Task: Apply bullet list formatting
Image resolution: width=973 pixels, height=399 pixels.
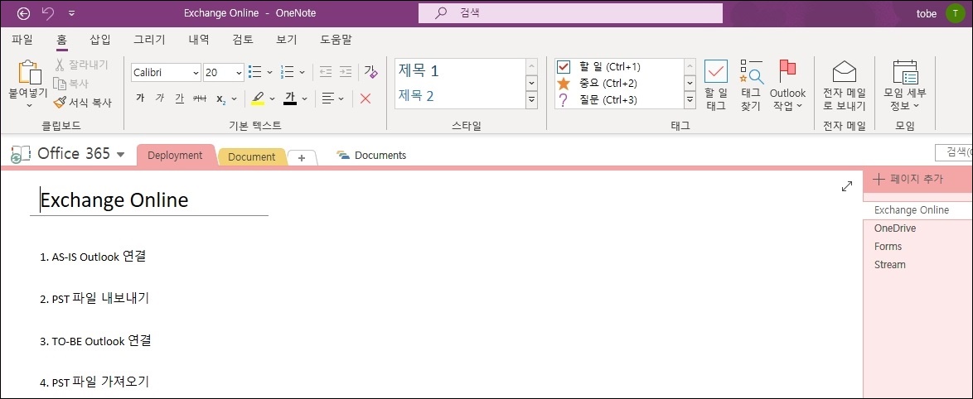Action: click(254, 73)
